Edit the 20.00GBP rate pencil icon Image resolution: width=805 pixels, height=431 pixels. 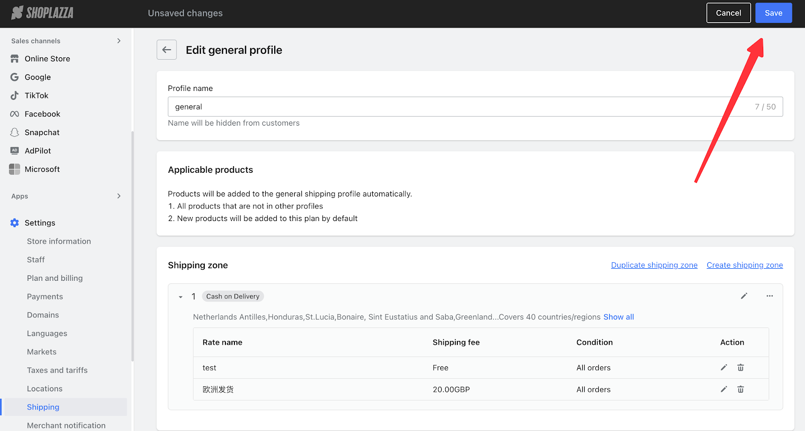click(x=723, y=389)
